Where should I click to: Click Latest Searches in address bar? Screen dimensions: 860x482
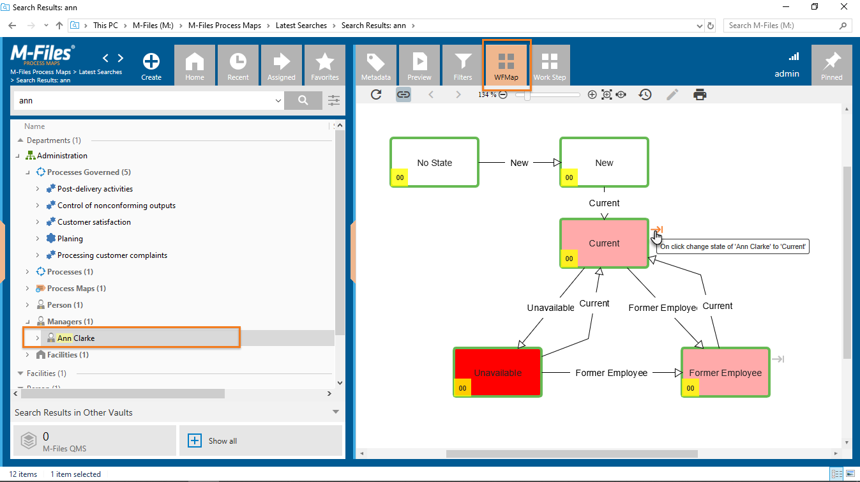tap(301, 26)
